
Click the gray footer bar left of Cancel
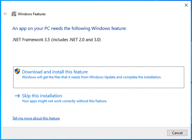84,133
